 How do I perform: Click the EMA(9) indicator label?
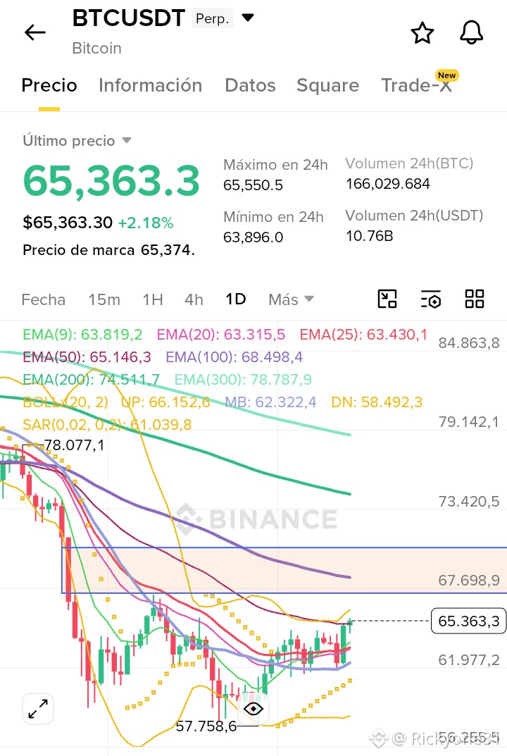[82, 335]
